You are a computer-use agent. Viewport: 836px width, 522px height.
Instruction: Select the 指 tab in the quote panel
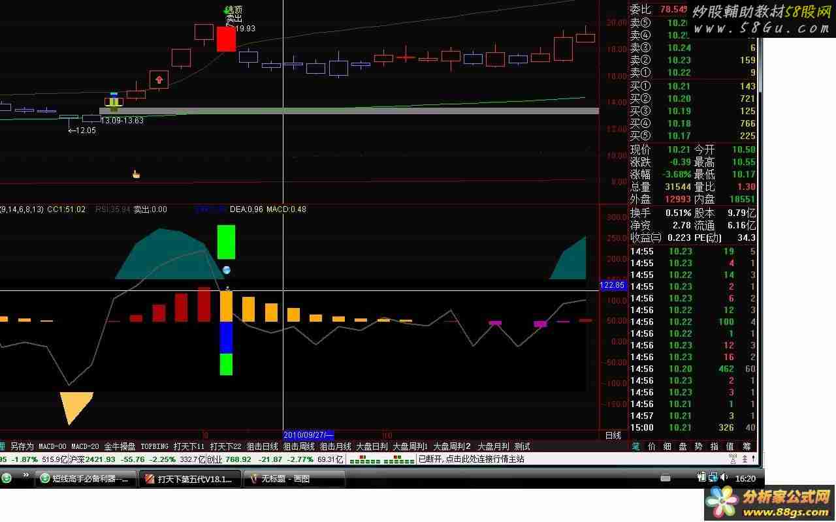coord(714,446)
